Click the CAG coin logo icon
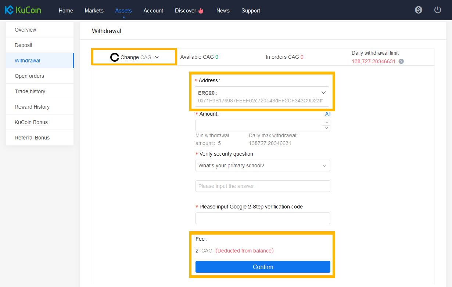The image size is (452, 287). [115, 57]
